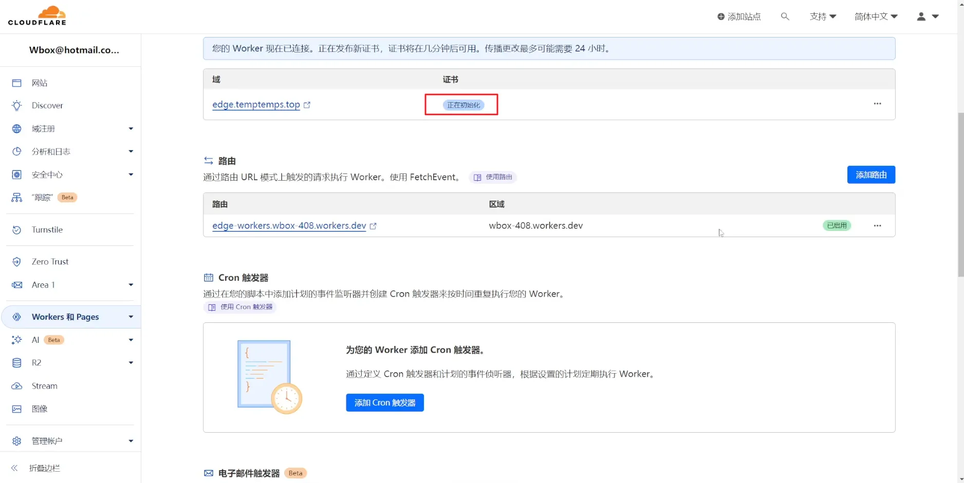
Task: Expand the AI sidebar arrow
Action: [x=131, y=340]
